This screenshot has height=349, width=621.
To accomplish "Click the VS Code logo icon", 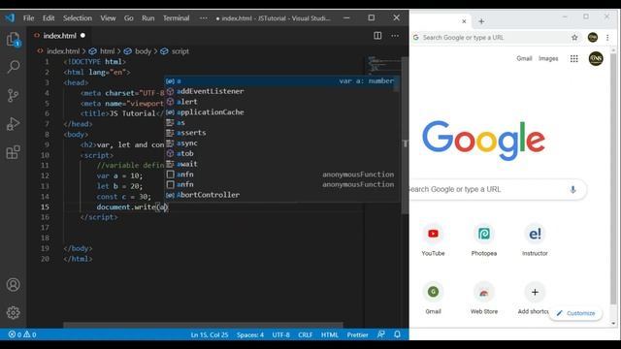I will (10, 17).
